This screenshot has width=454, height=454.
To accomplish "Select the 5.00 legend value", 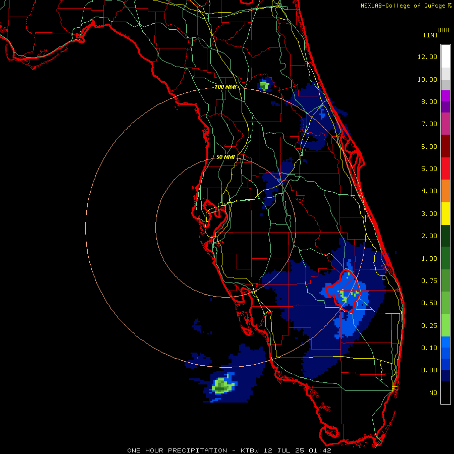I will 429,169.
